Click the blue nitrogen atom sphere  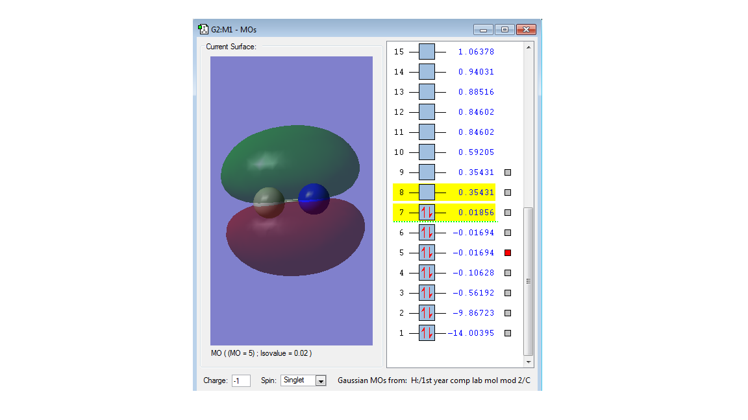[314, 198]
